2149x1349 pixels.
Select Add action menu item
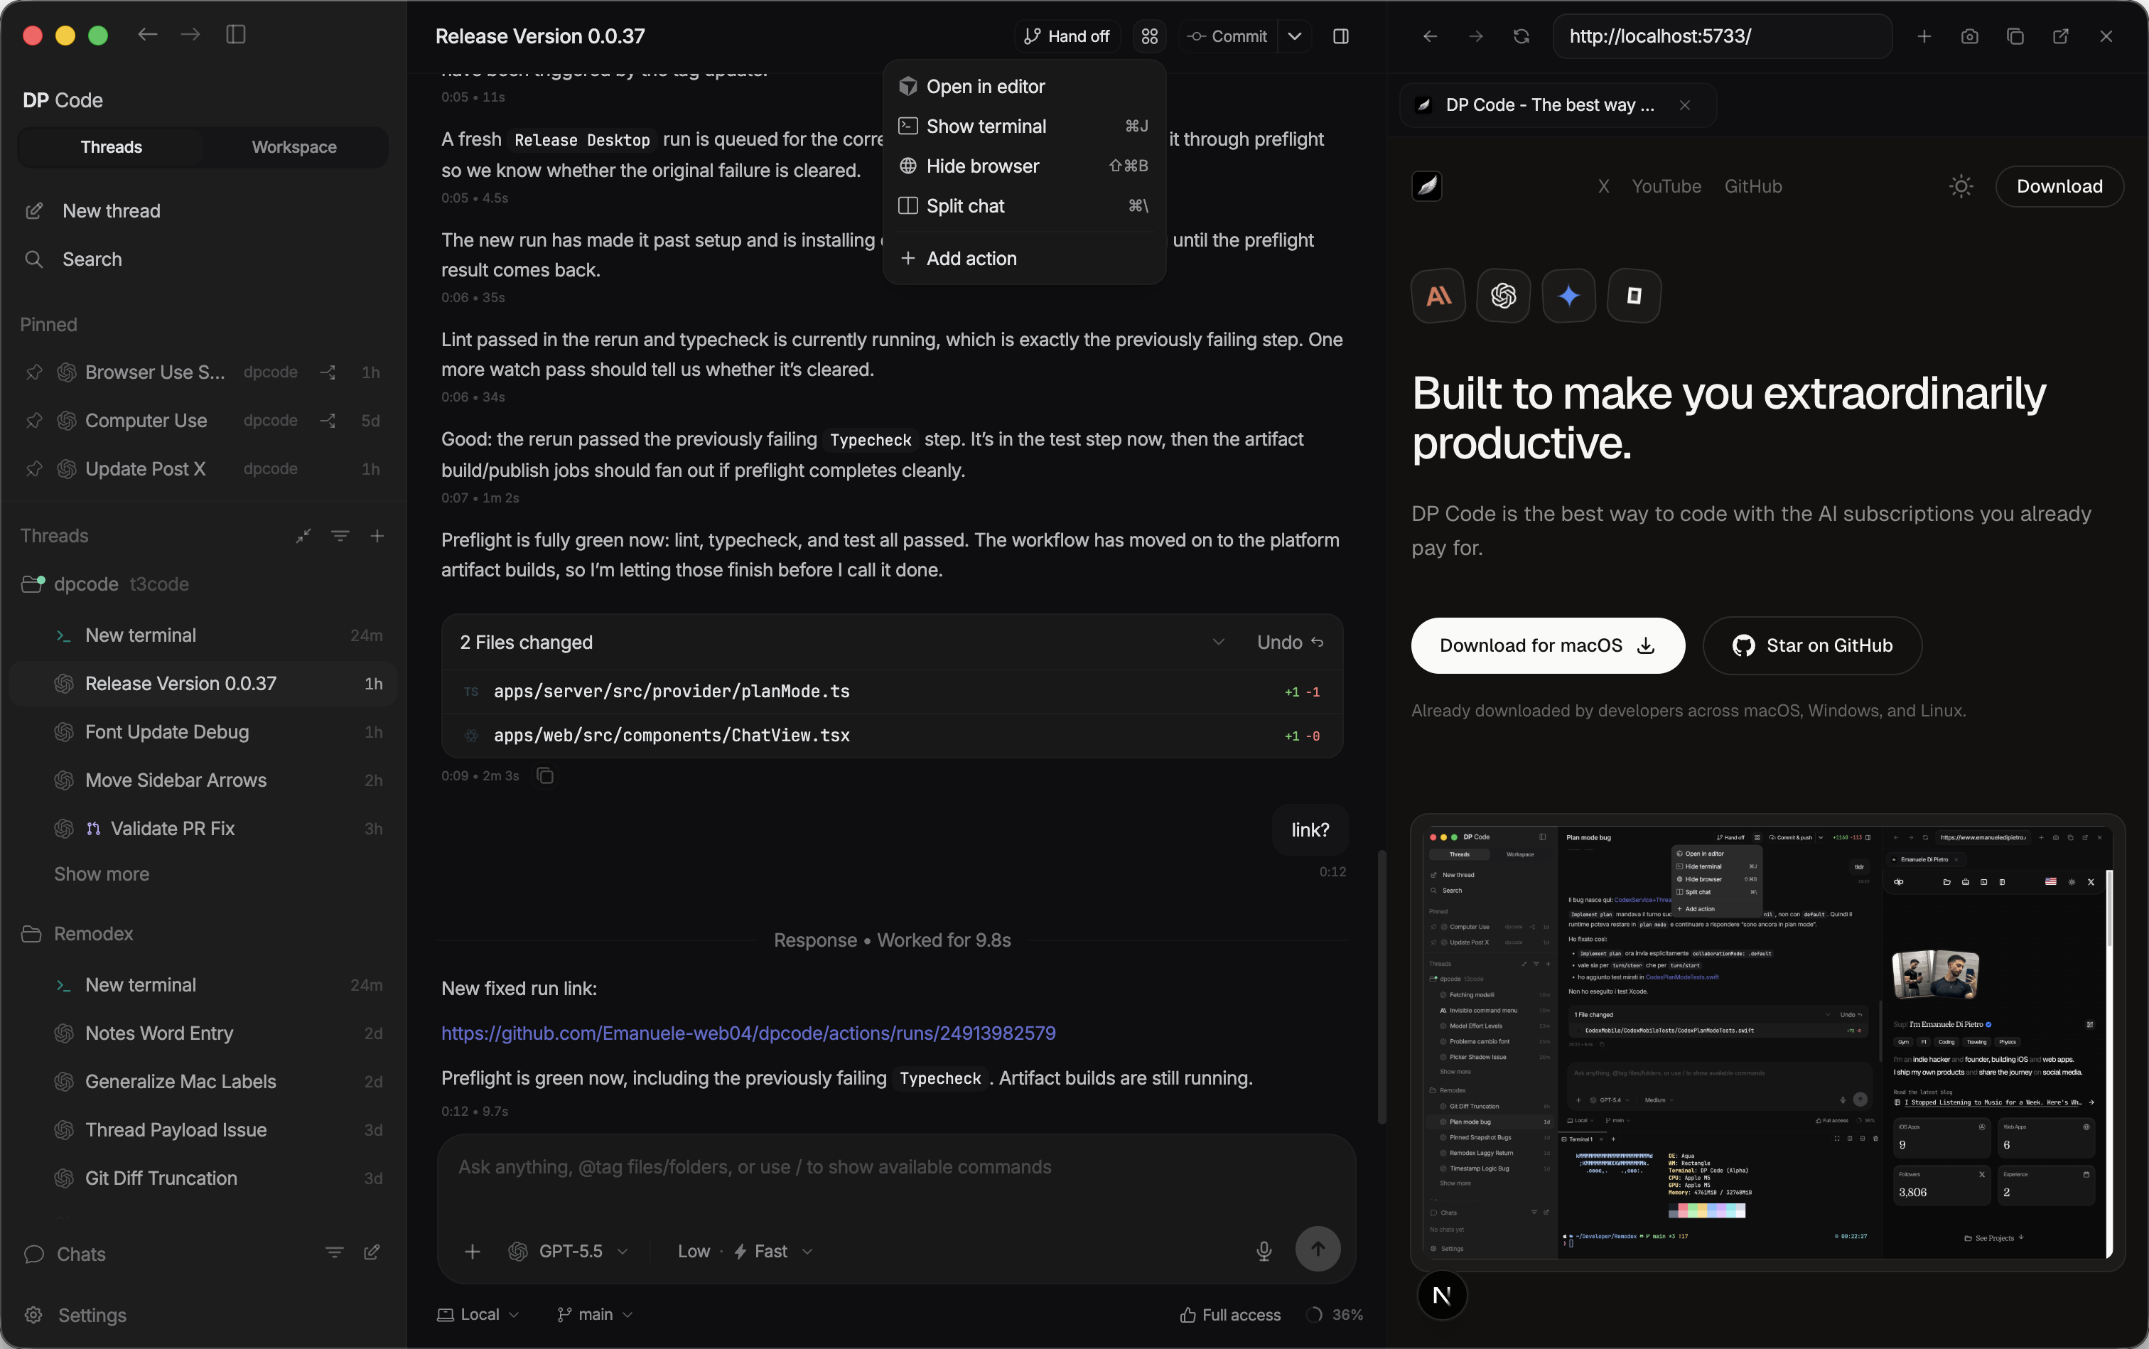point(1023,259)
